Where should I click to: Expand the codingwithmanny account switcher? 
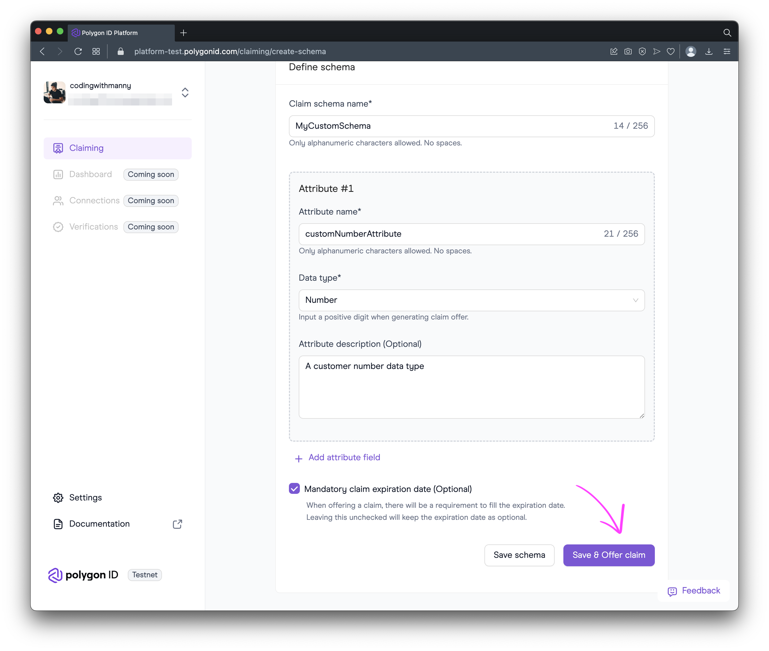[185, 92]
